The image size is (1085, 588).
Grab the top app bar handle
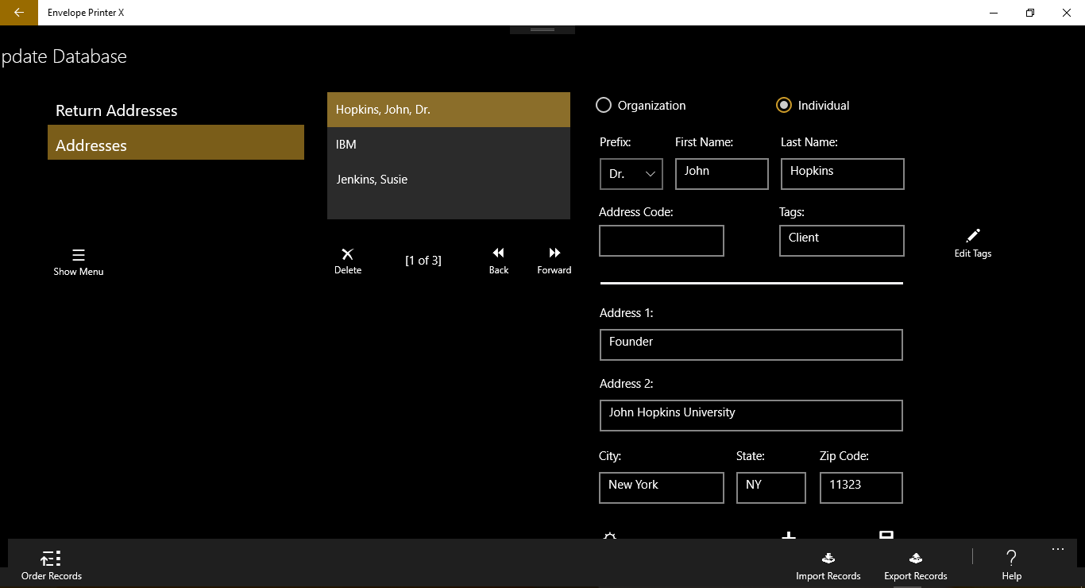pyautogui.click(x=542, y=29)
